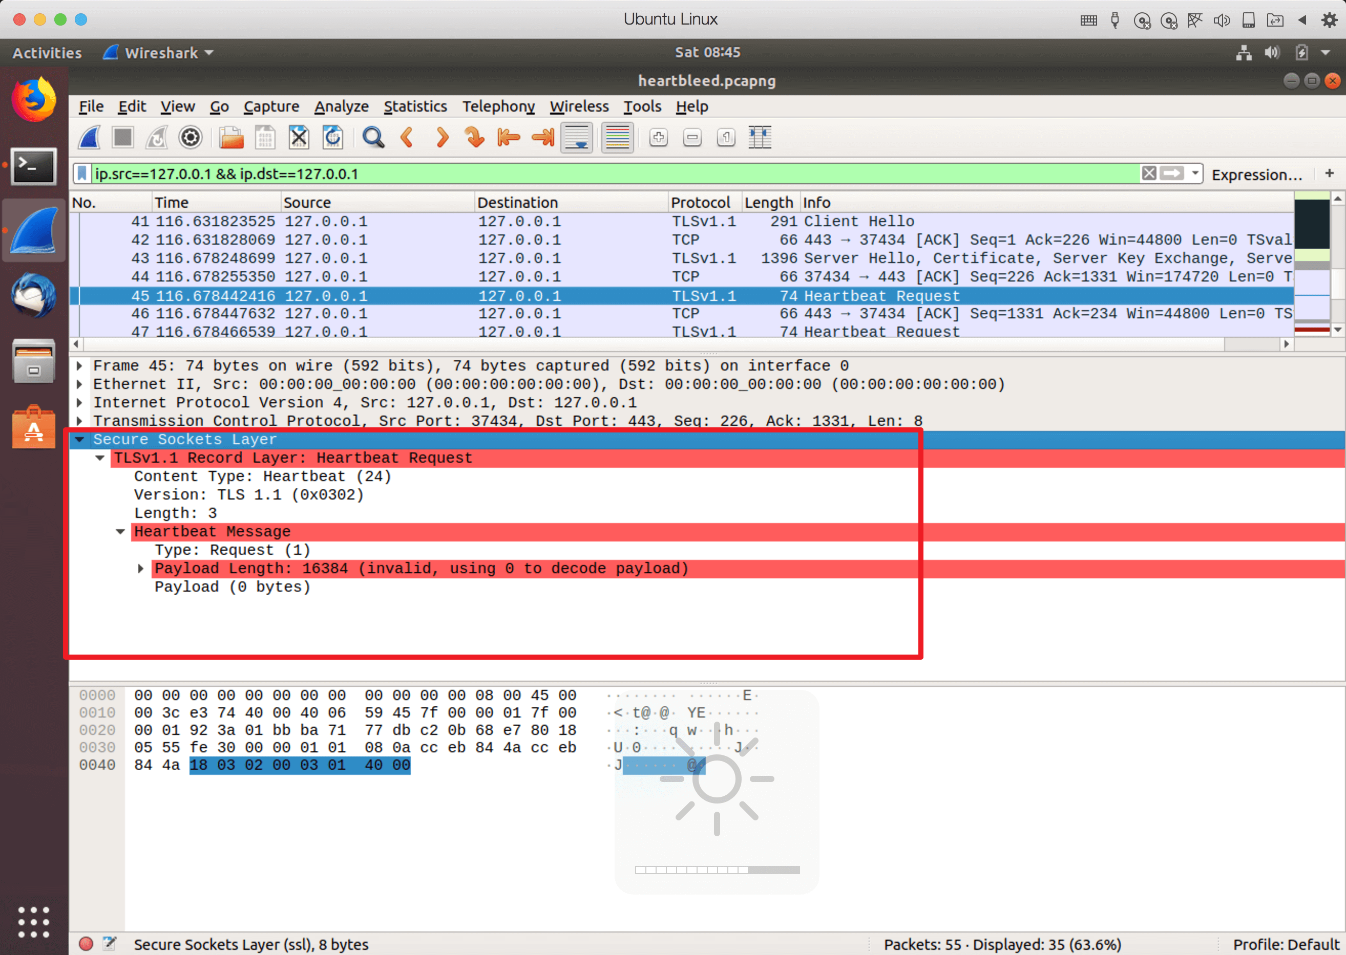Image resolution: width=1346 pixels, height=955 pixels.
Task: Open the Edit menu
Action: pyautogui.click(x=132, y=106)
